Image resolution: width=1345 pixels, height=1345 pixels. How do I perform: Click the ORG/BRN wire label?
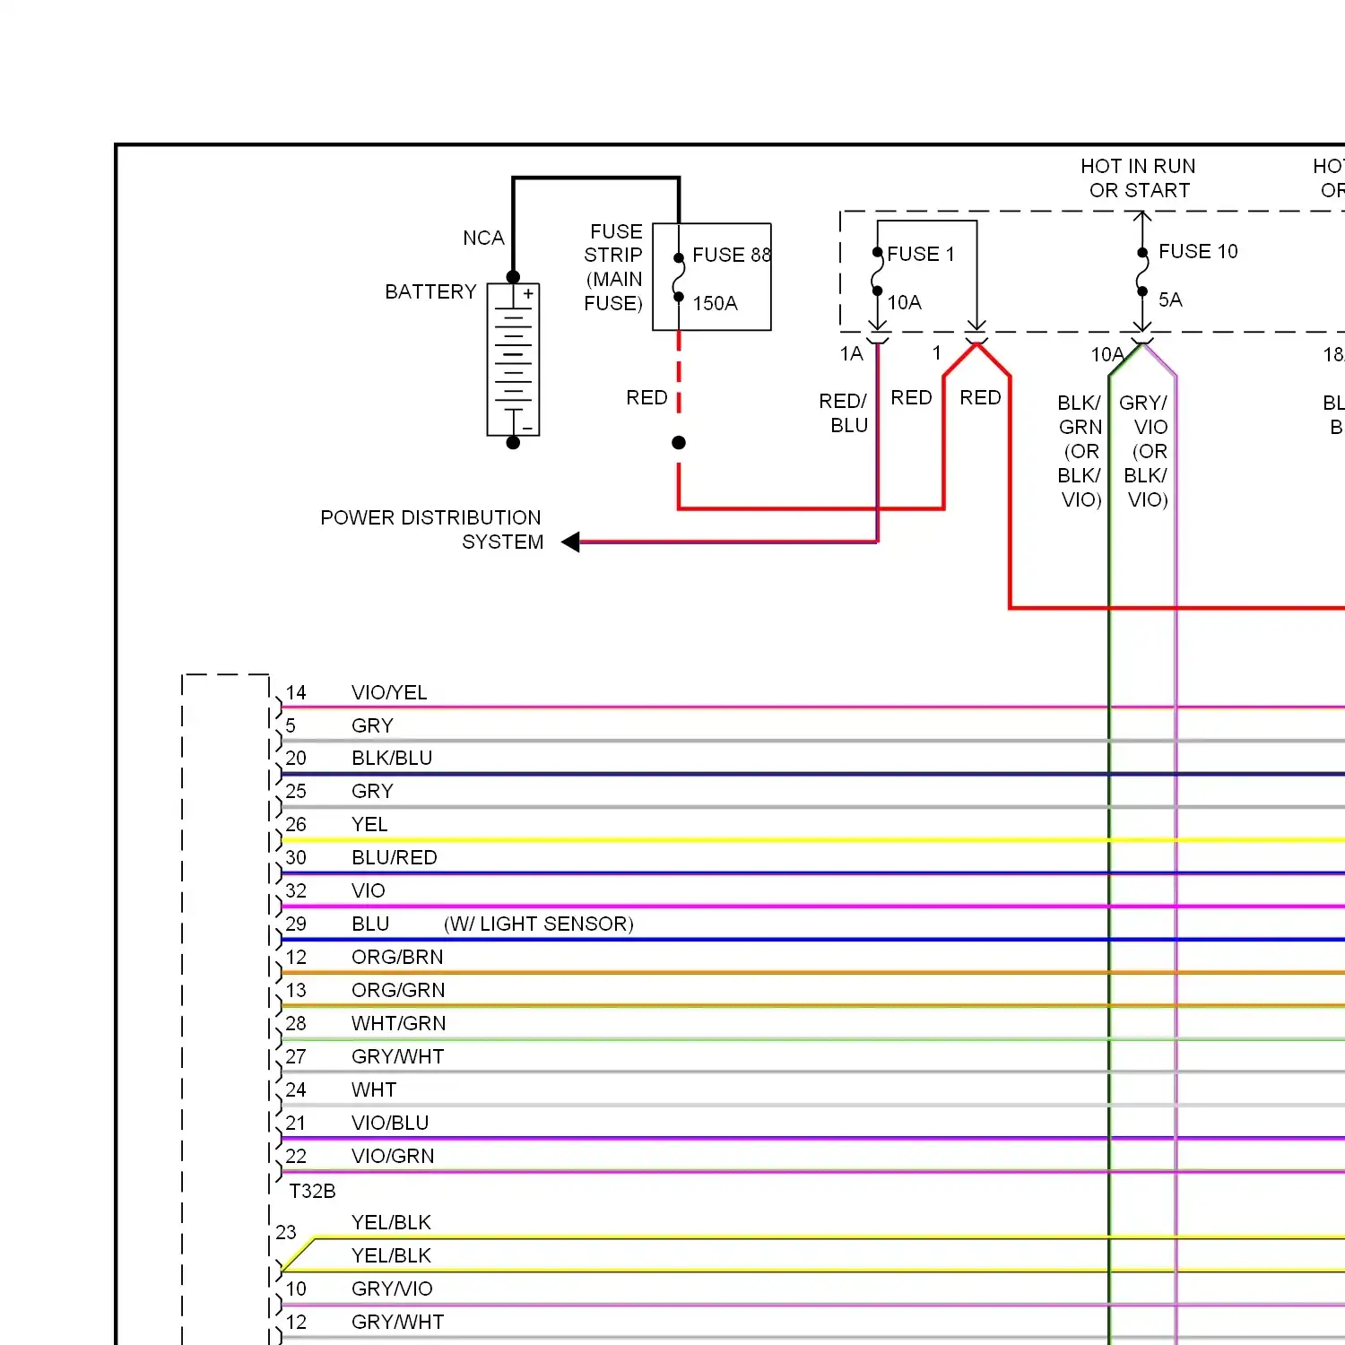[x=397, y=958]
